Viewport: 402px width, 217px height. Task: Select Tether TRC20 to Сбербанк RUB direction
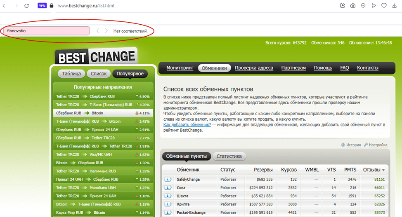[103, 96]
